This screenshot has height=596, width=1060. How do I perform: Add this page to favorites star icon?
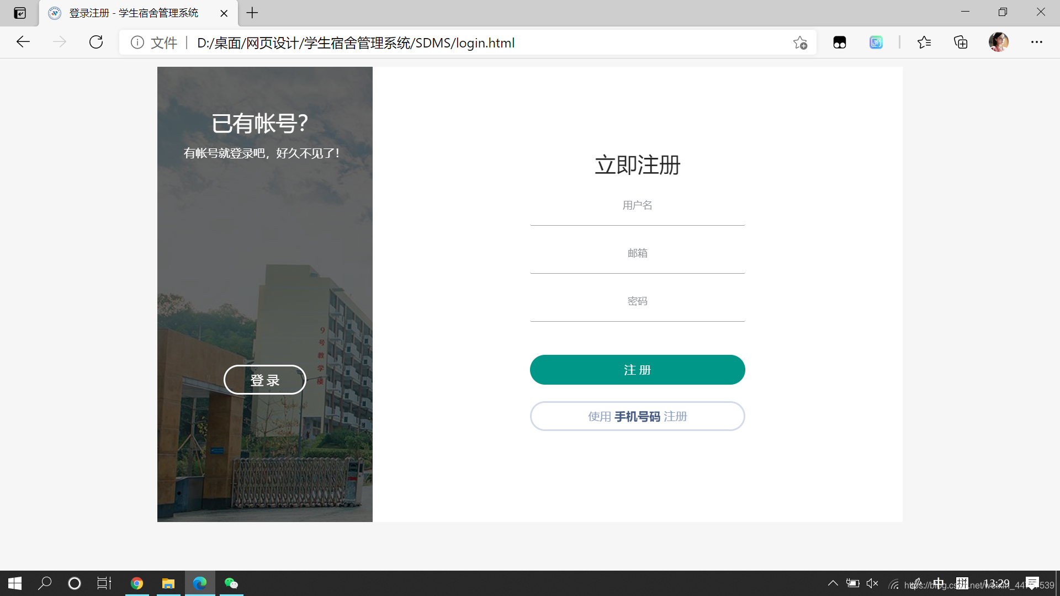[x=800, y=42]
